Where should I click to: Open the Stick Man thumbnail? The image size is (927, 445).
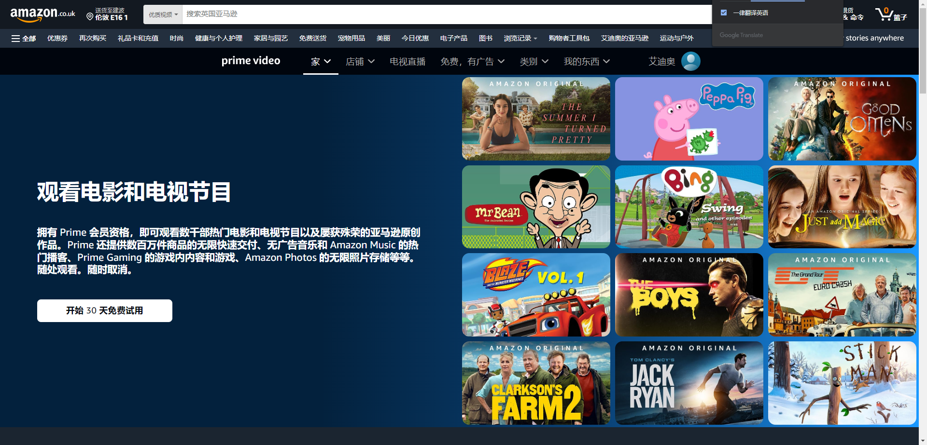[842, 383]
